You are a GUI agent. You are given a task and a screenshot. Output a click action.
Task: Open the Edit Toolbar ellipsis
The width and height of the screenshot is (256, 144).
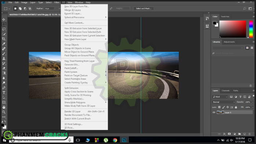pos(4,117)
